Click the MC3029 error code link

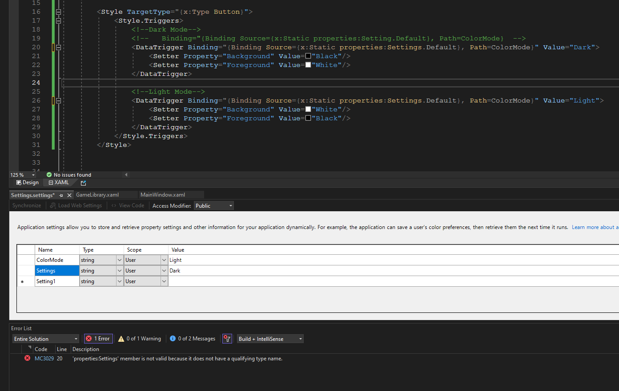click(44, 359)
